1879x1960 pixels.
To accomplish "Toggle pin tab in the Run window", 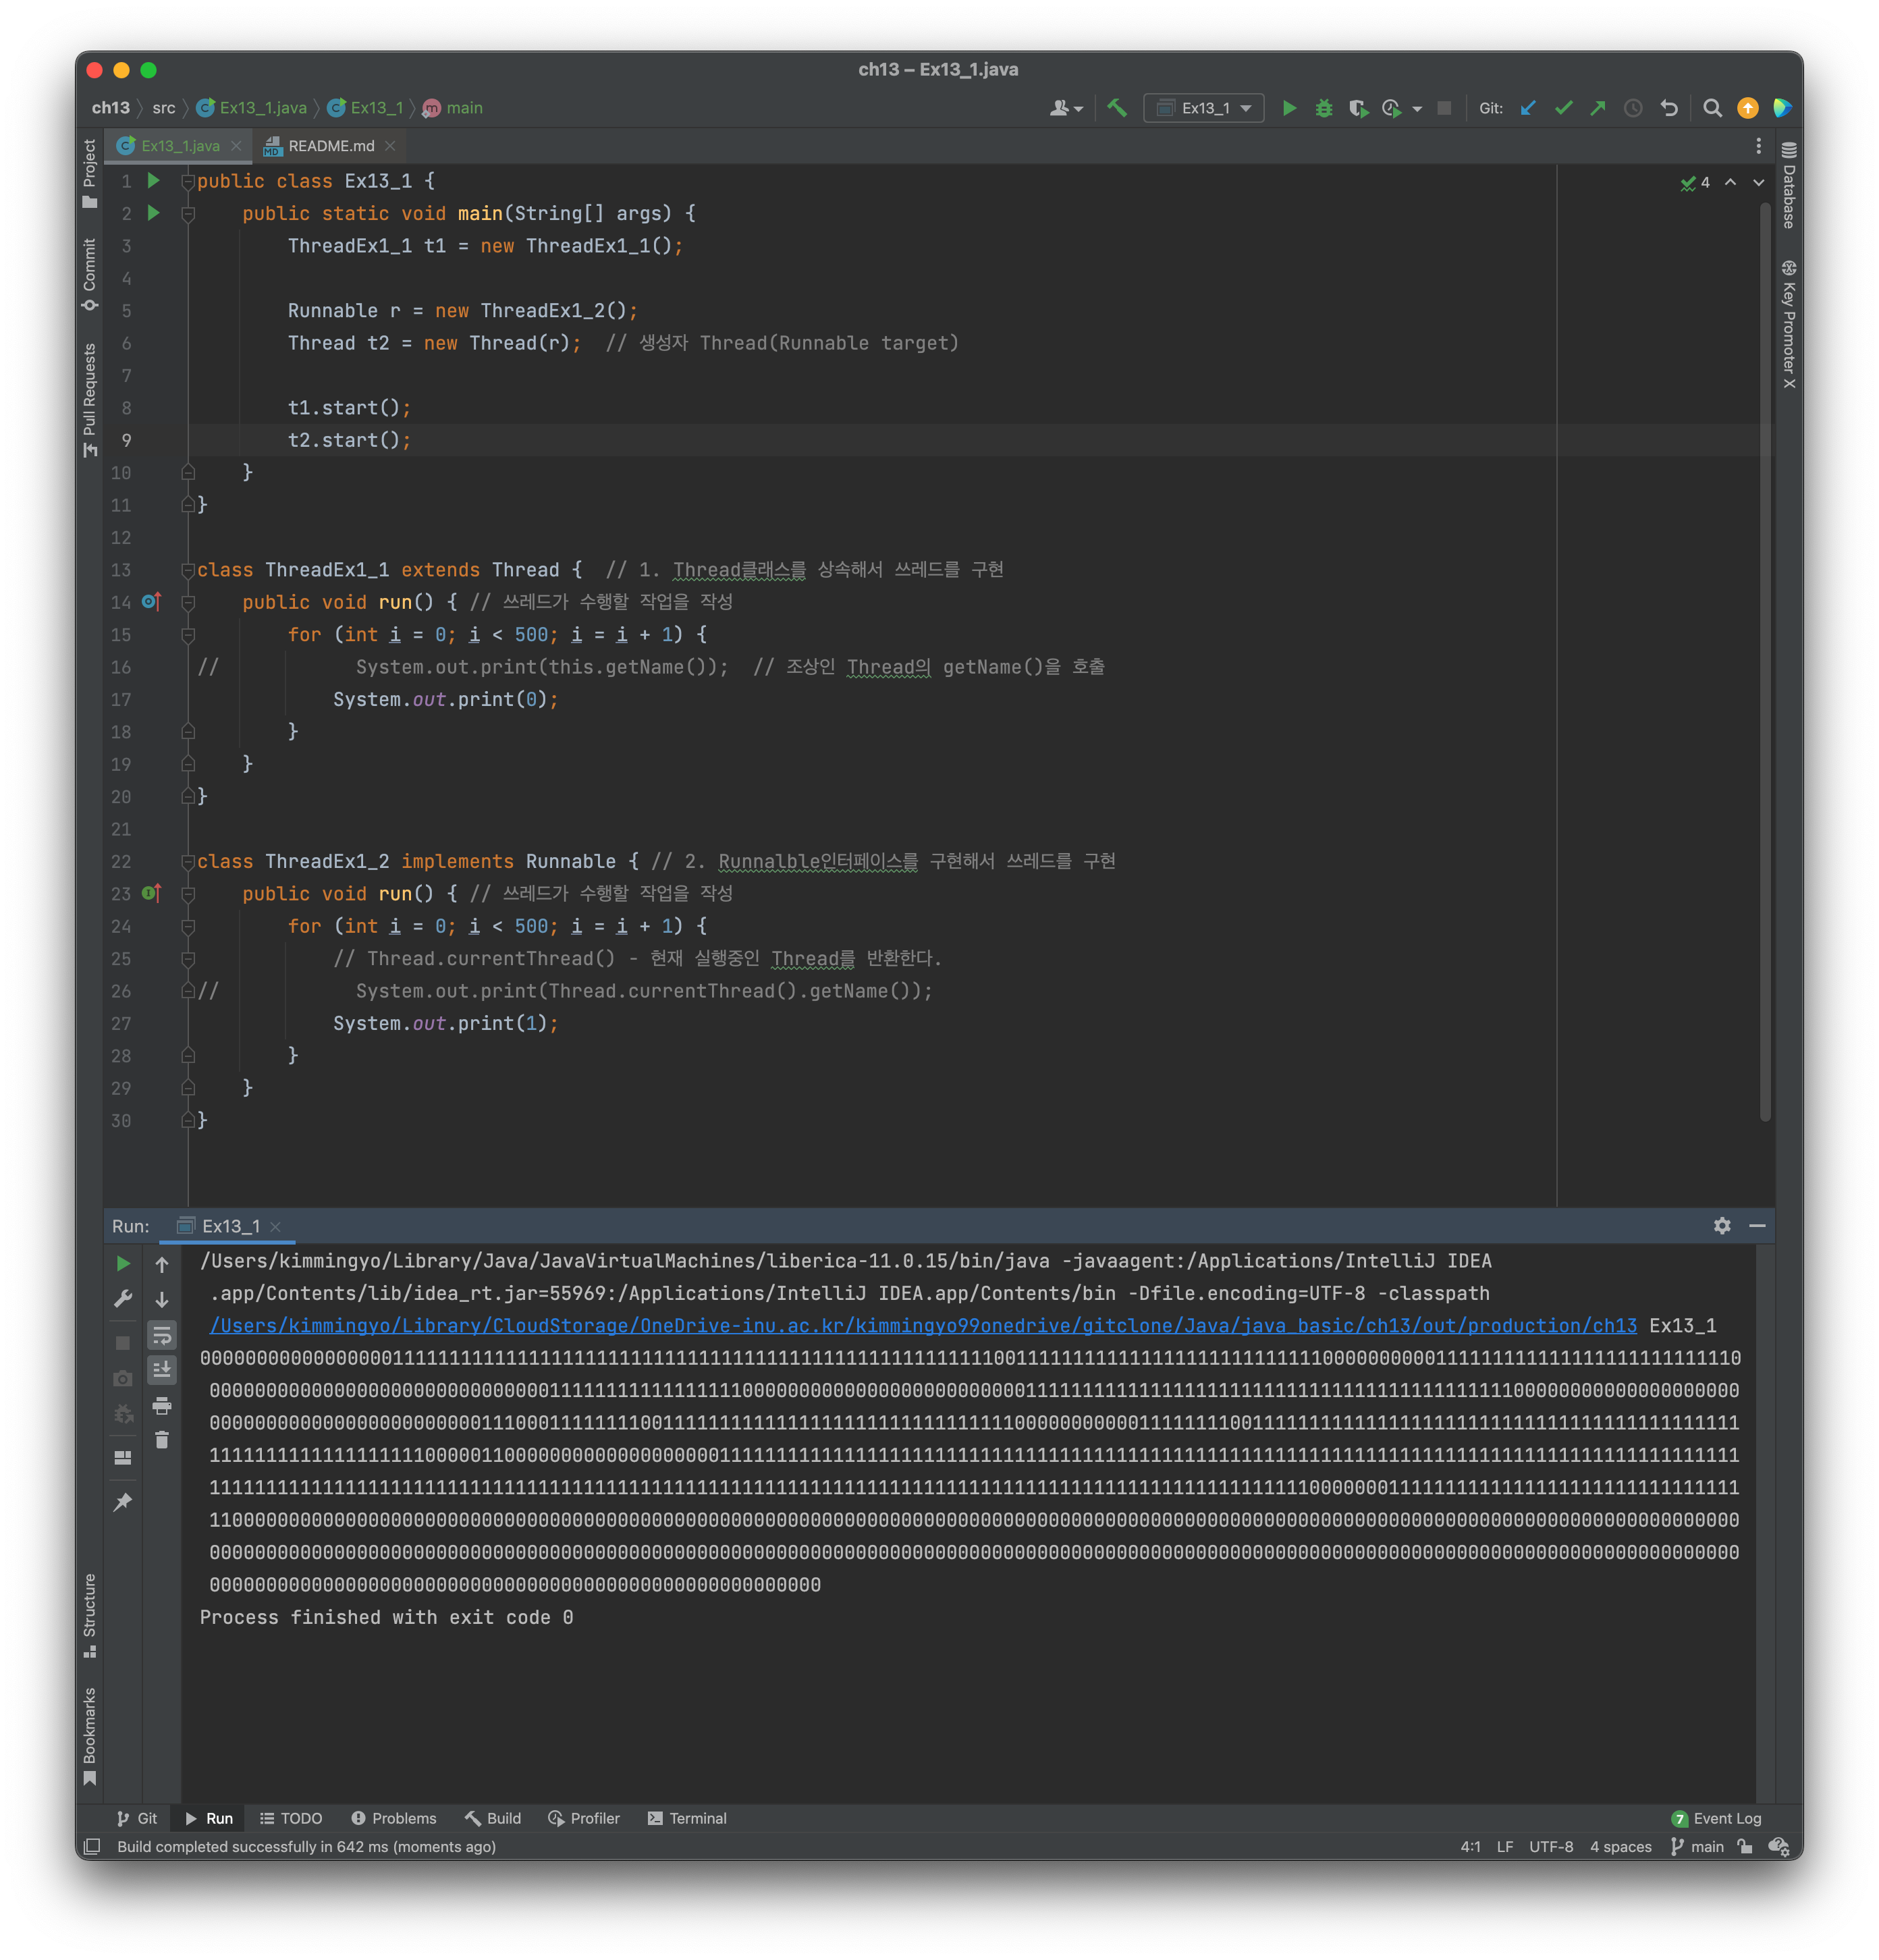I will click(x=123, y=1502).
